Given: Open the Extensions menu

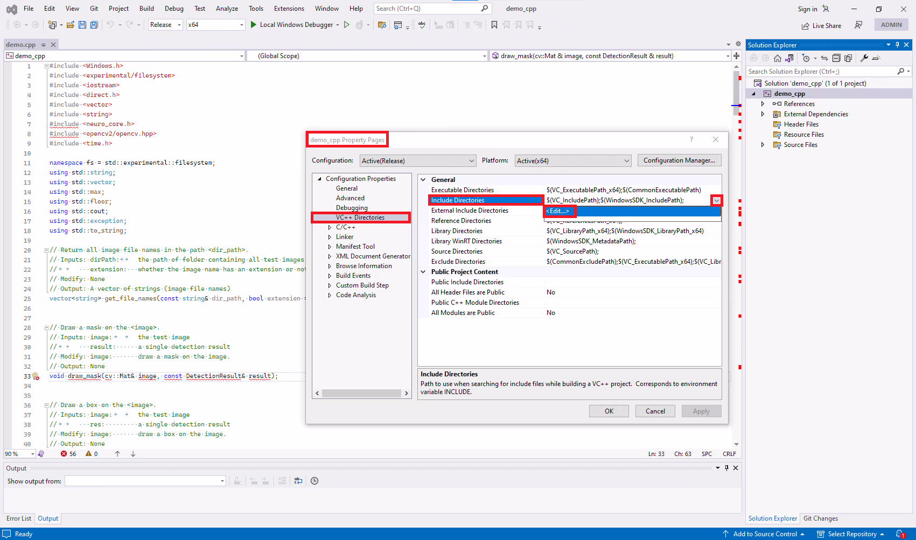Looking at the screenshot, I should click(x=289, y=9).
